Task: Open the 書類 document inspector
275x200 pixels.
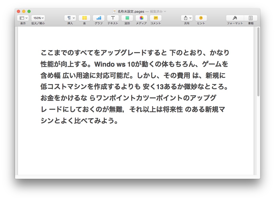Action: (x=251, y=18)
